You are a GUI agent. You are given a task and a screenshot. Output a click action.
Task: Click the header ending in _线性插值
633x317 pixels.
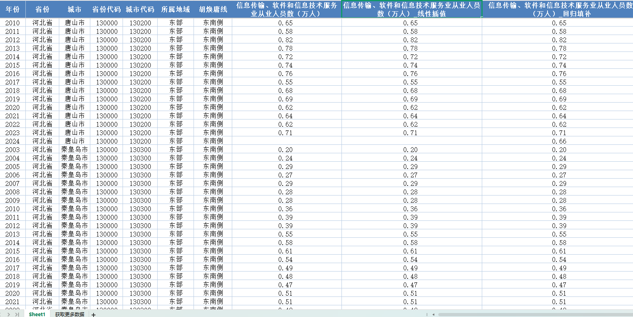(412, 9)
